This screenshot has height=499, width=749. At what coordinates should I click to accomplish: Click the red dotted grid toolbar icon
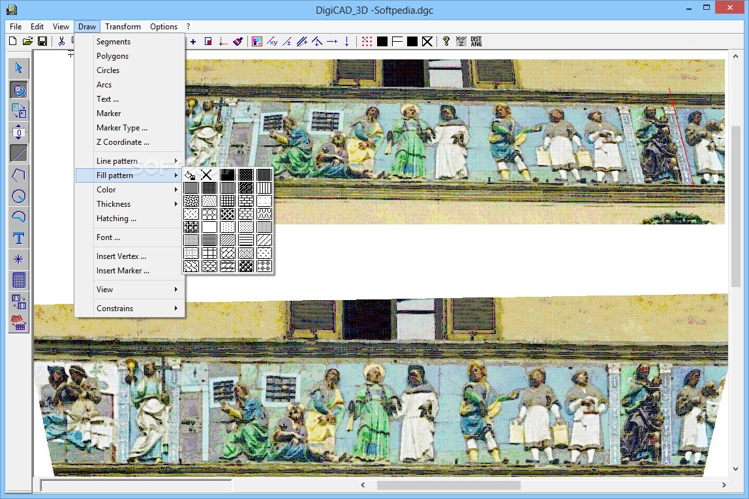pyautogui.click(x=367, y=42)
